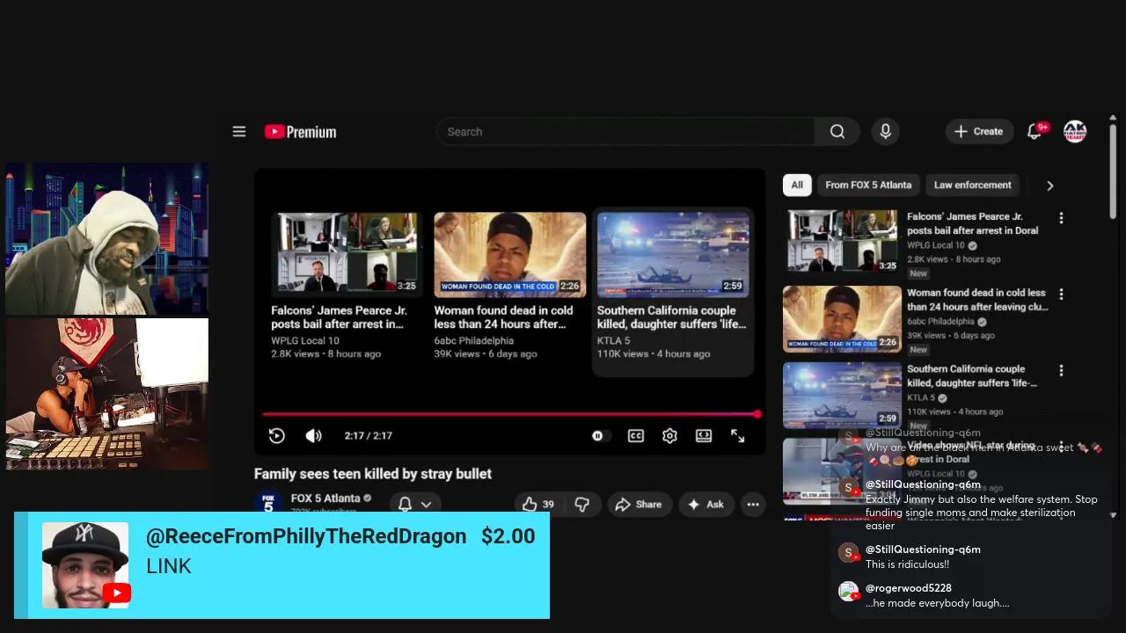Click @rogerwood5228 chat username

[908, 588]
